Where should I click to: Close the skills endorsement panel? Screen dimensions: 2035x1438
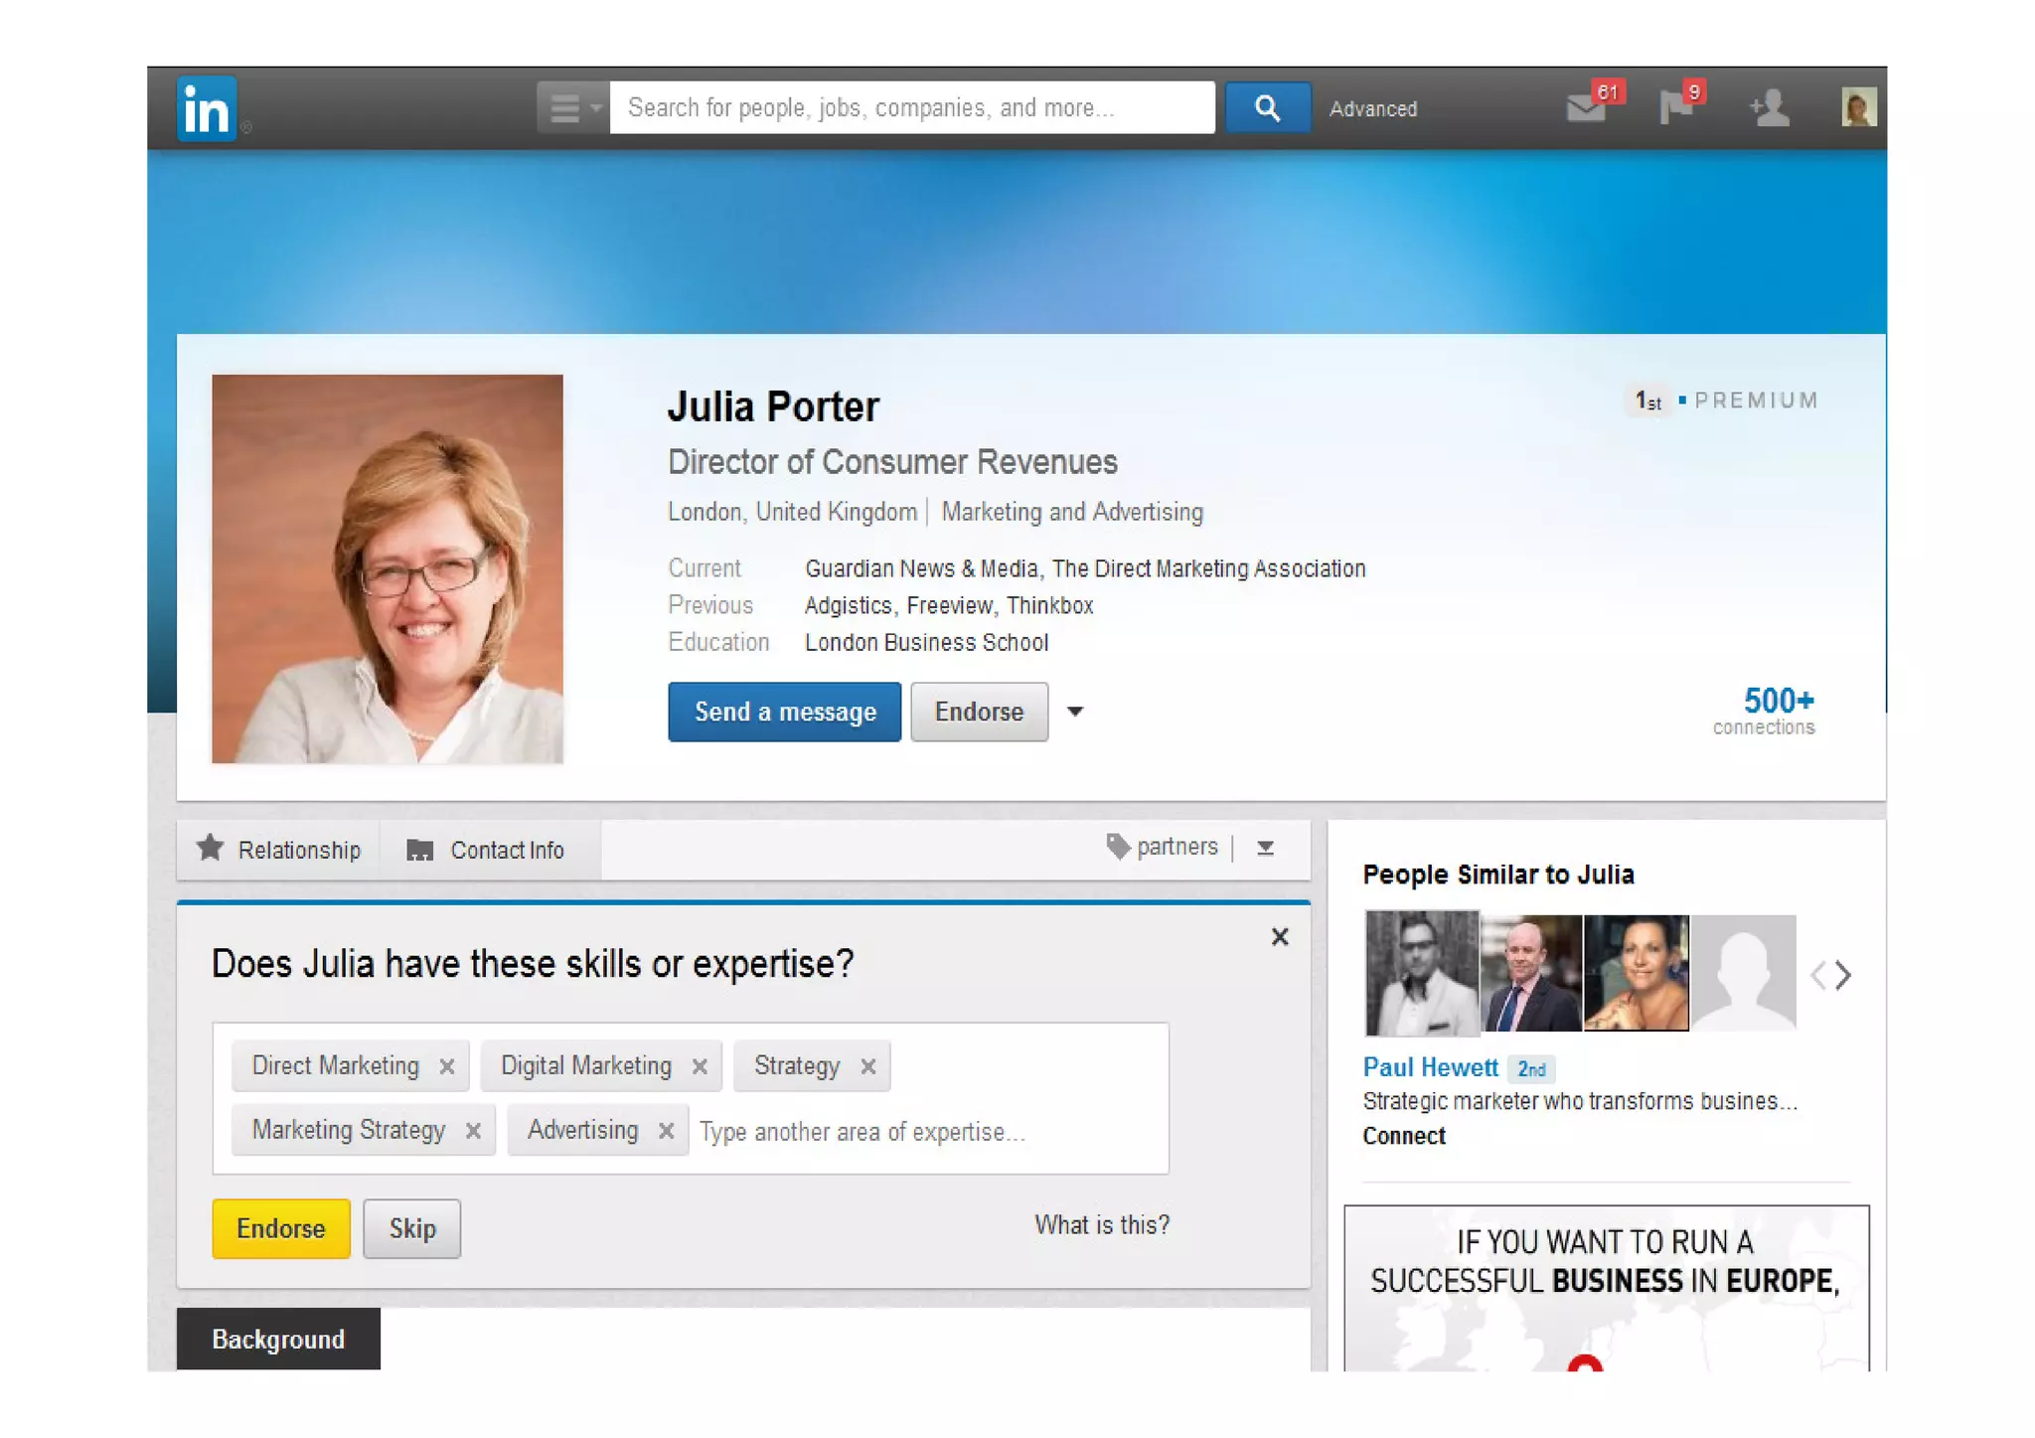(1280, 937)
